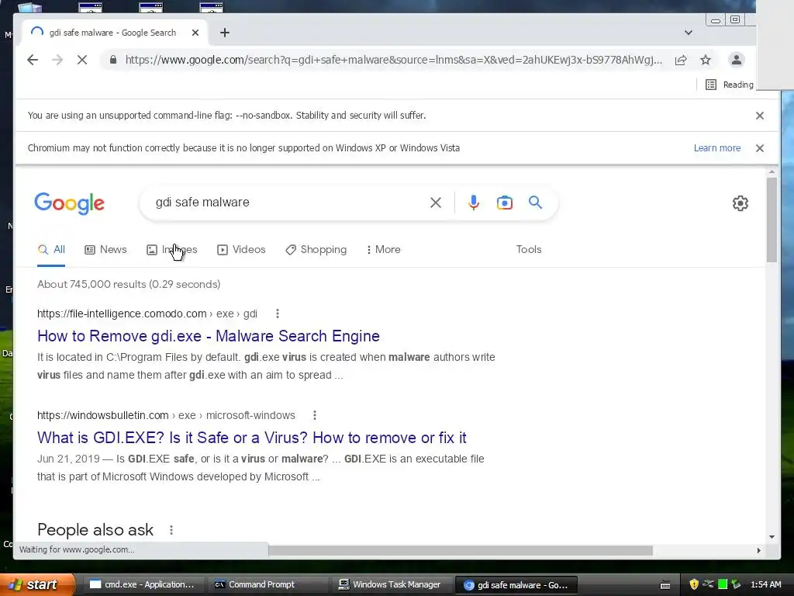Click the 1:54 AM system clock
This screenshot has width=794, height=596.
point(765,584)
